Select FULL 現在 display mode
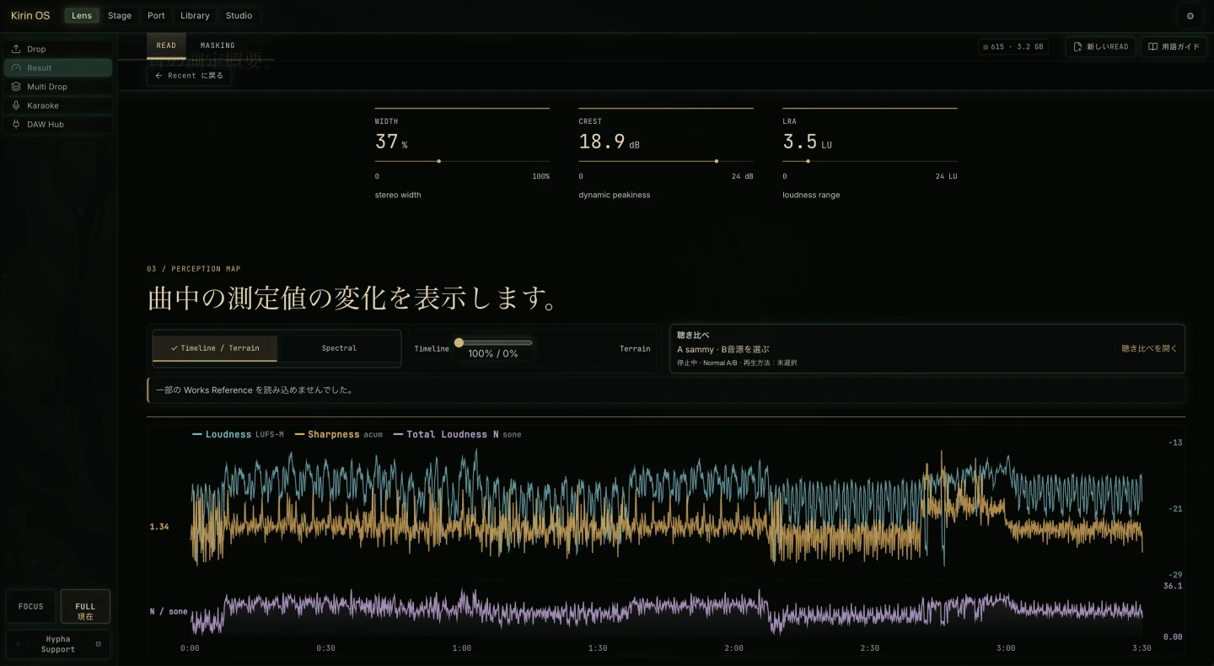This screenshot has width=1214, height=666. click(x=85, y=606)
